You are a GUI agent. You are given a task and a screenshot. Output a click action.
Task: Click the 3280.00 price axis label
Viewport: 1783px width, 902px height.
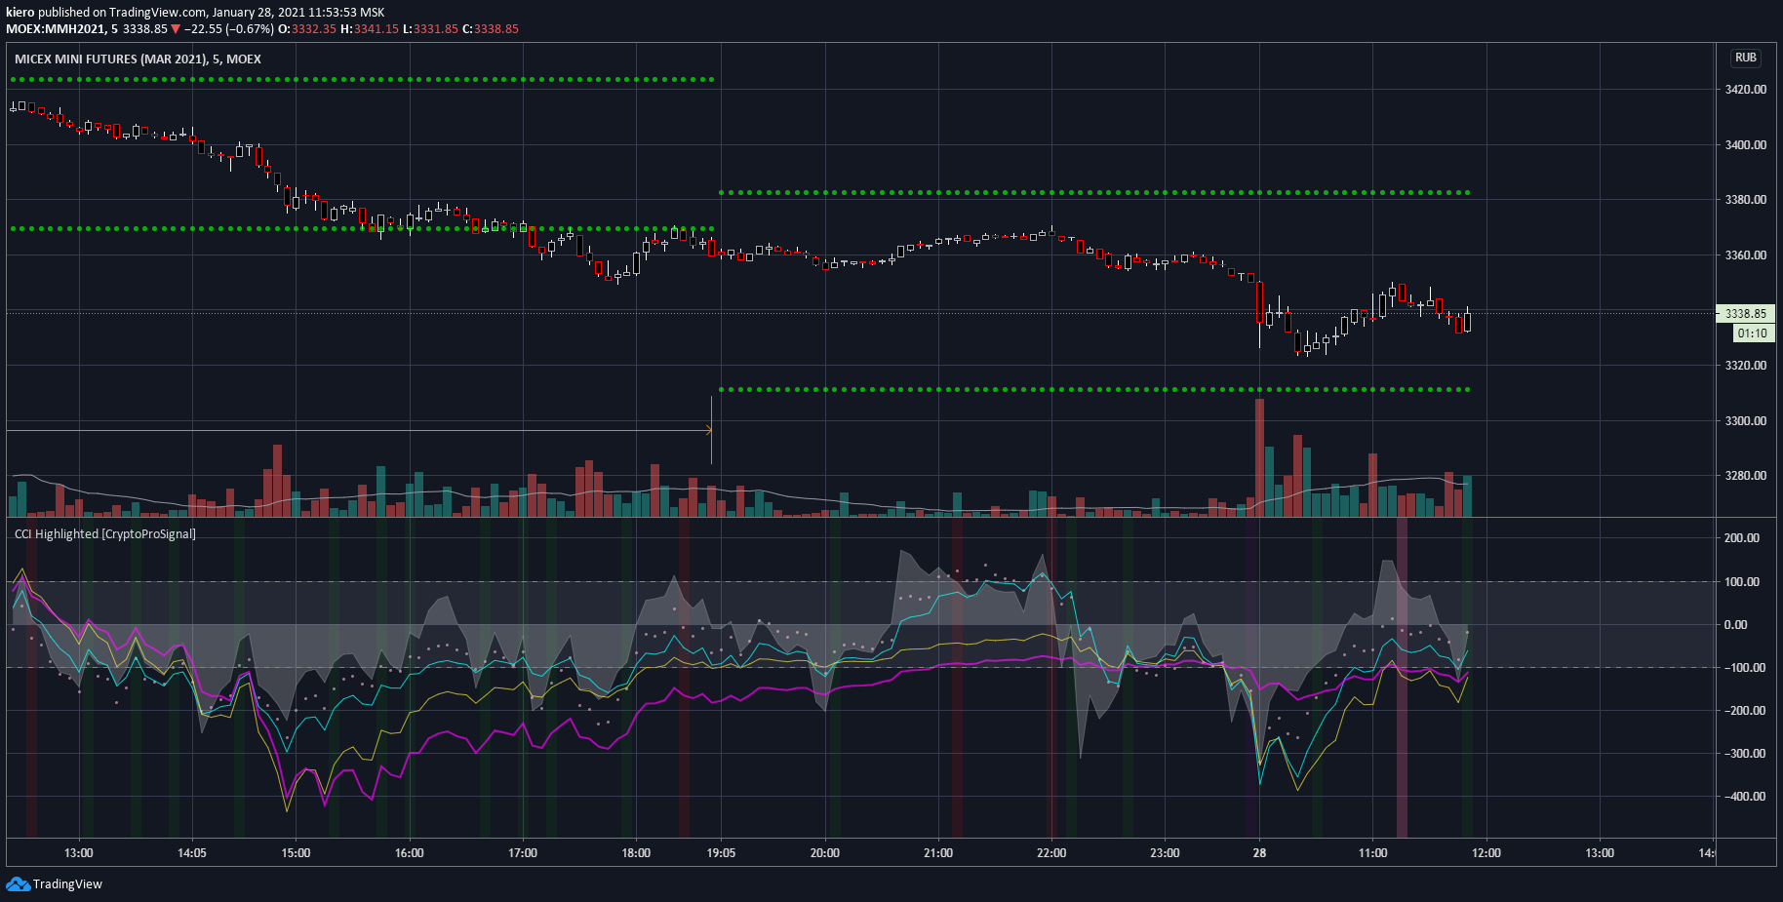[x=1746, y=476]
